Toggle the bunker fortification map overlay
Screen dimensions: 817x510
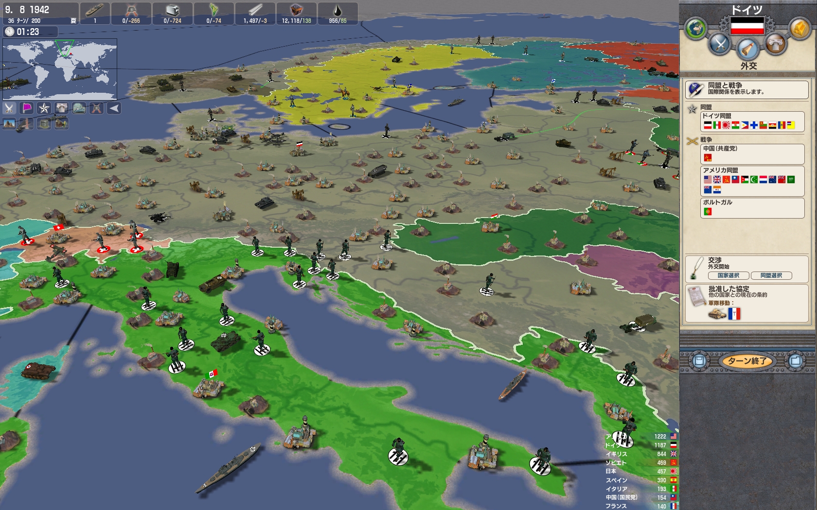pyautogui.click(x=44, y=124)
